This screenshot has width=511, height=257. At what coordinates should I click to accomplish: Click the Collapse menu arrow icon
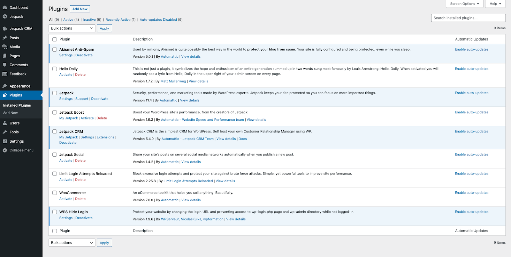pyautogui.click(x=5, y=150)
